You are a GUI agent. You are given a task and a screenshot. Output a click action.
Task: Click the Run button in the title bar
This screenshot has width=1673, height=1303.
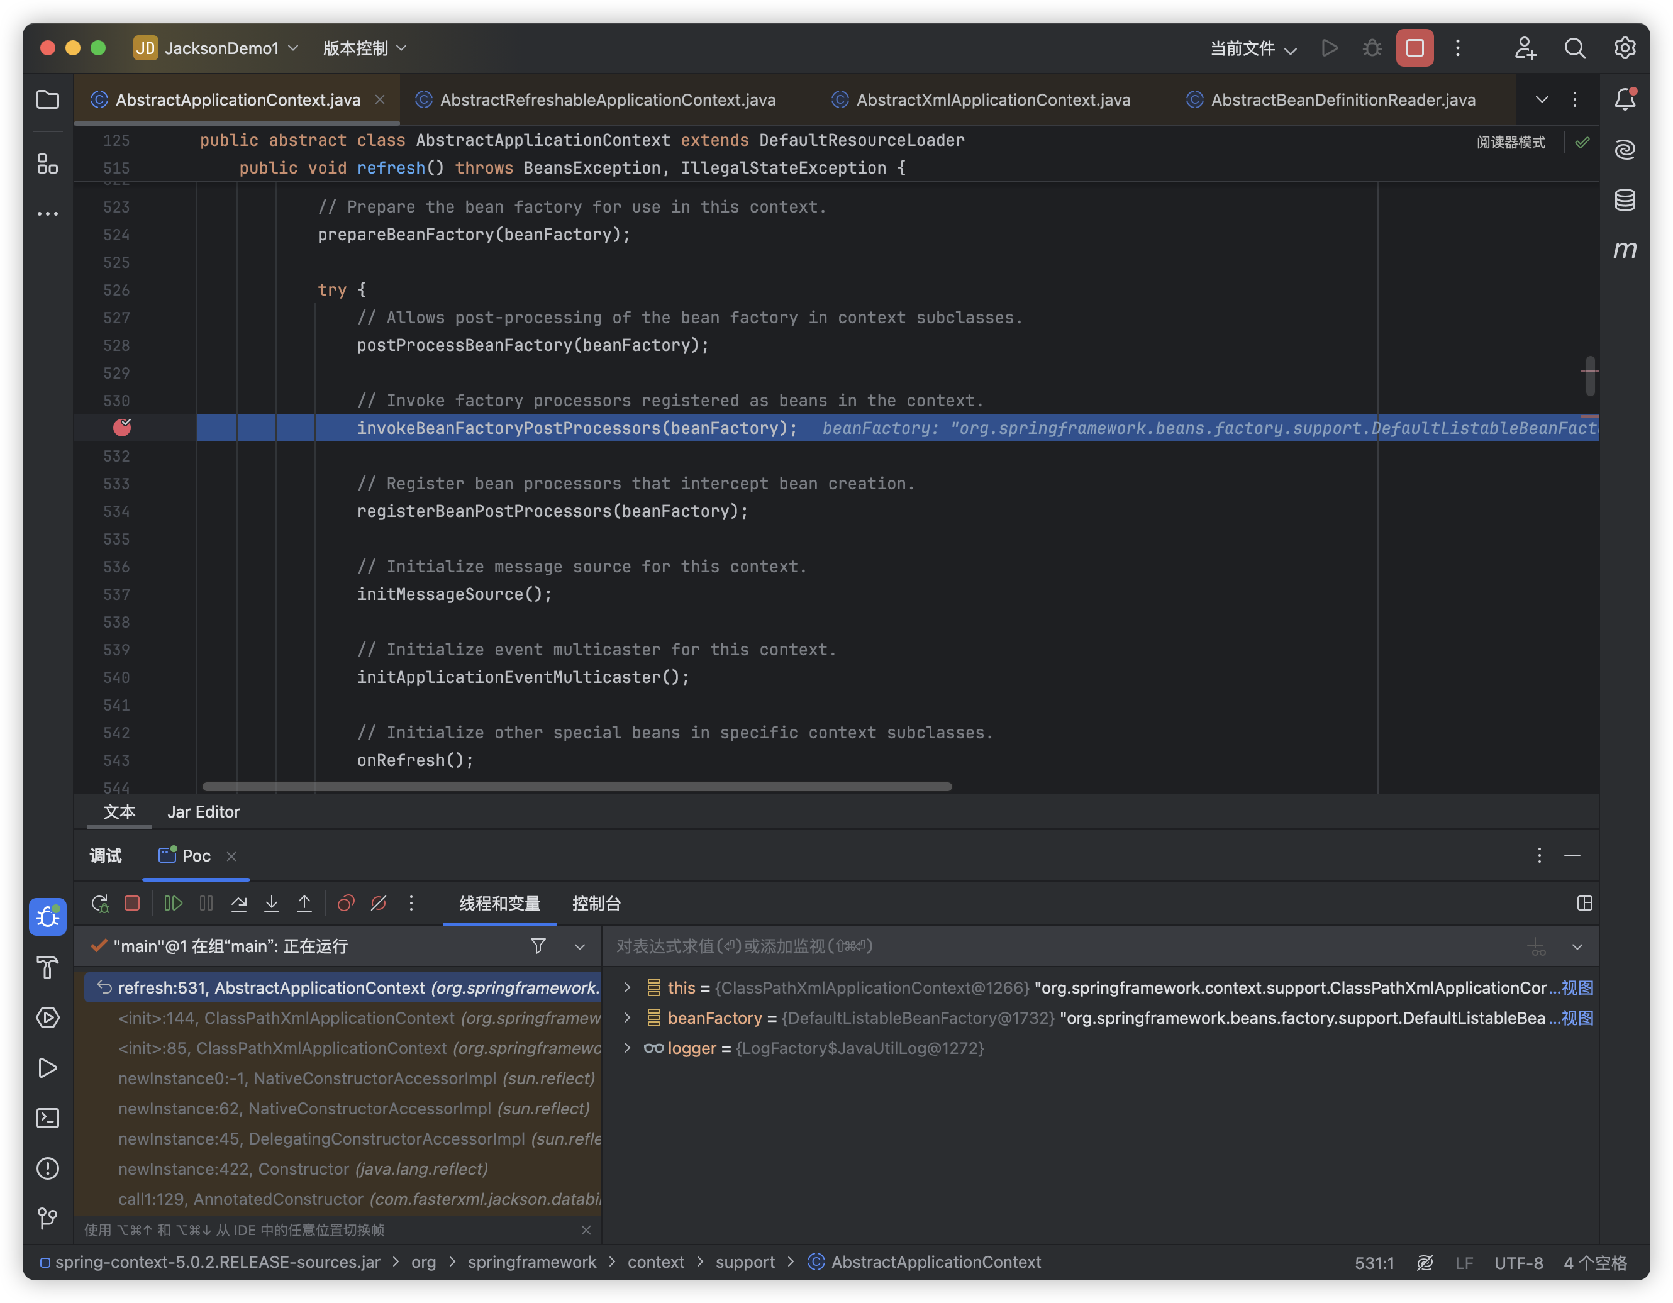click(x=1330, y=48)
